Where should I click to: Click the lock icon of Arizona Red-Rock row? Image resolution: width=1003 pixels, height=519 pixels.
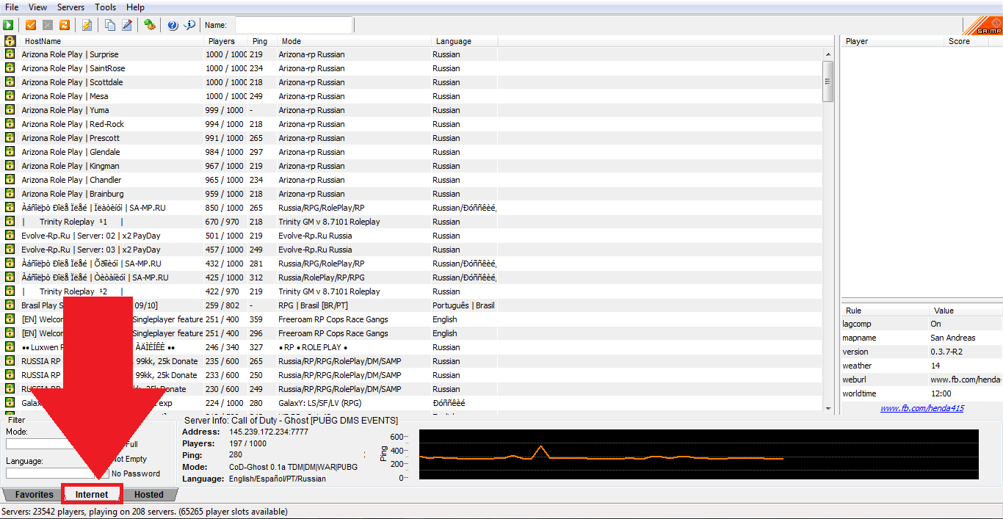click(x=10, y=124)
